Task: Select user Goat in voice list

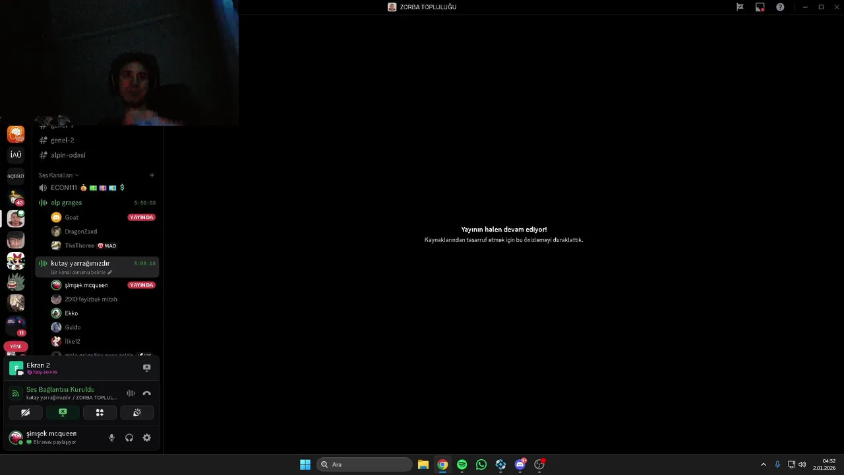Action: [71, 217]
